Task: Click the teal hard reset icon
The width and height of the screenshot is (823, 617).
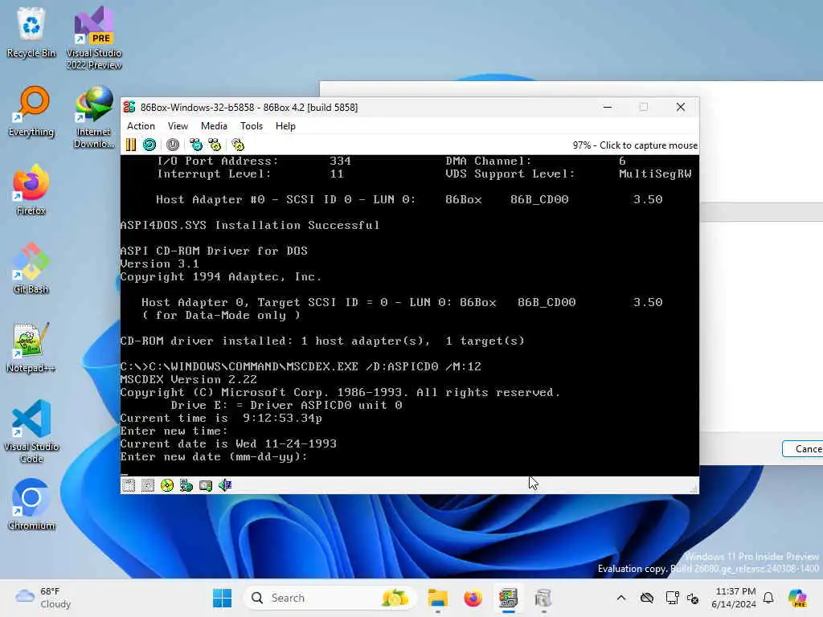Action: coord(149,145)
